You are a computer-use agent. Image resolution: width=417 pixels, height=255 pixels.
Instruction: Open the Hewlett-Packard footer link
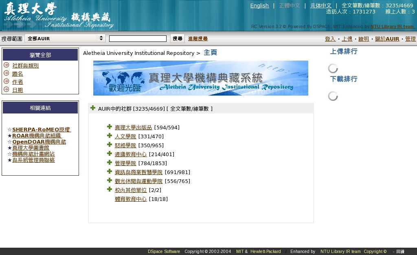(266, 251)
